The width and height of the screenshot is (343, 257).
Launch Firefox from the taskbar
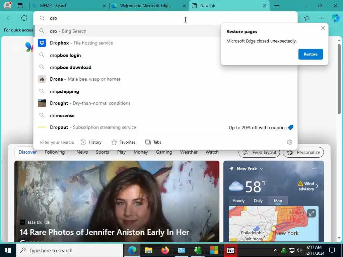pyautogui.click(x=165, y=250)
